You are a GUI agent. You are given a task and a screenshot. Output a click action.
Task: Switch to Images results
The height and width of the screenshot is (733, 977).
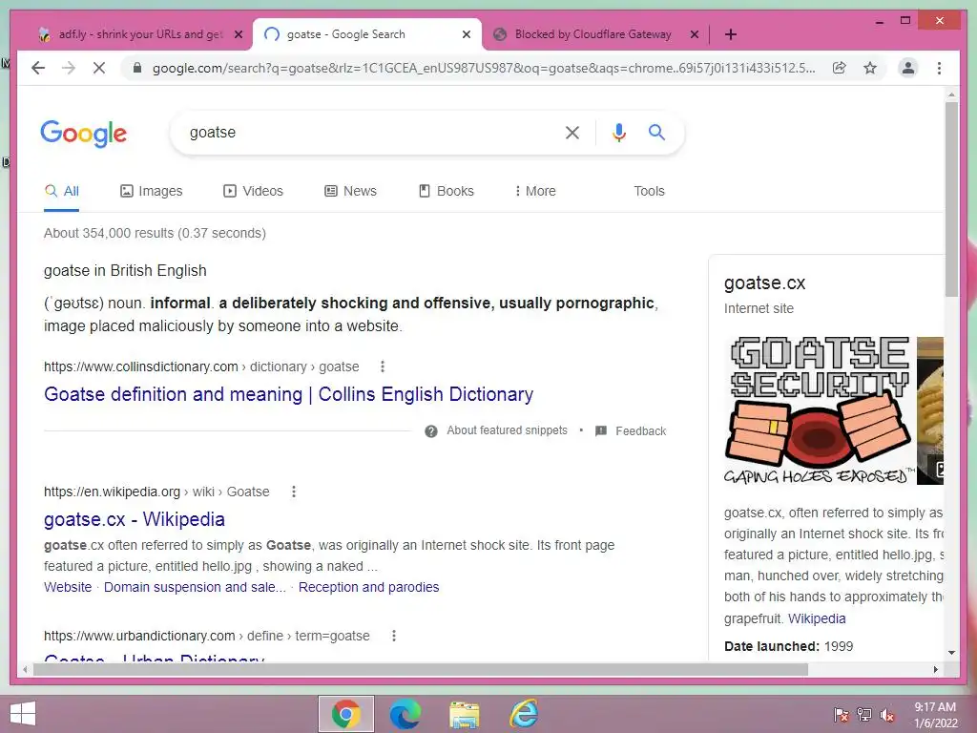point(152,191)
